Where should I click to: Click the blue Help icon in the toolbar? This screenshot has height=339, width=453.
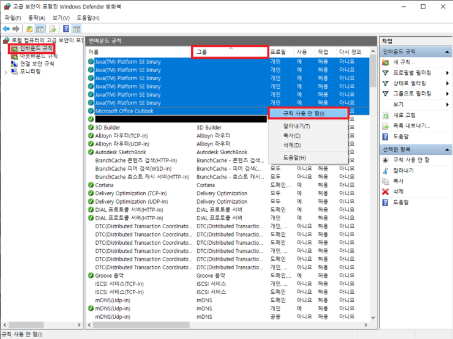coord(66,29)
